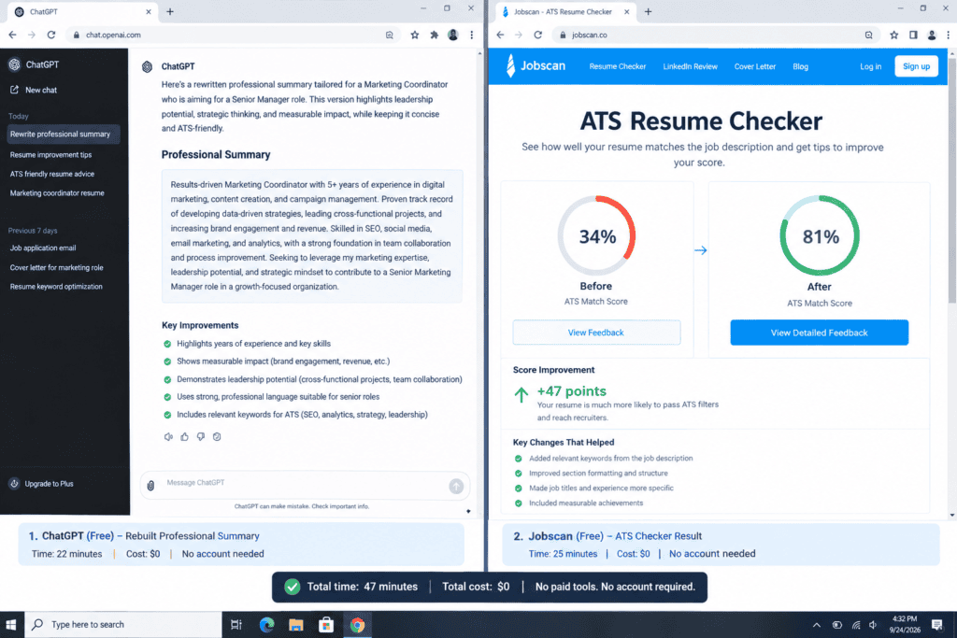Reload the chat.openai.com page

[51, 35]
